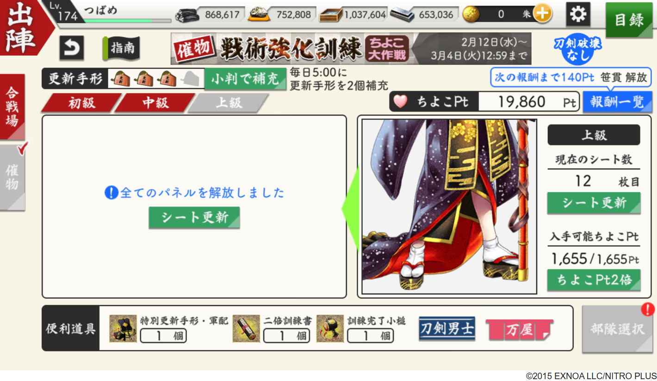Open the 刀剣男士 button
Viewport: 657px width, 381px height.
point(447,329)
